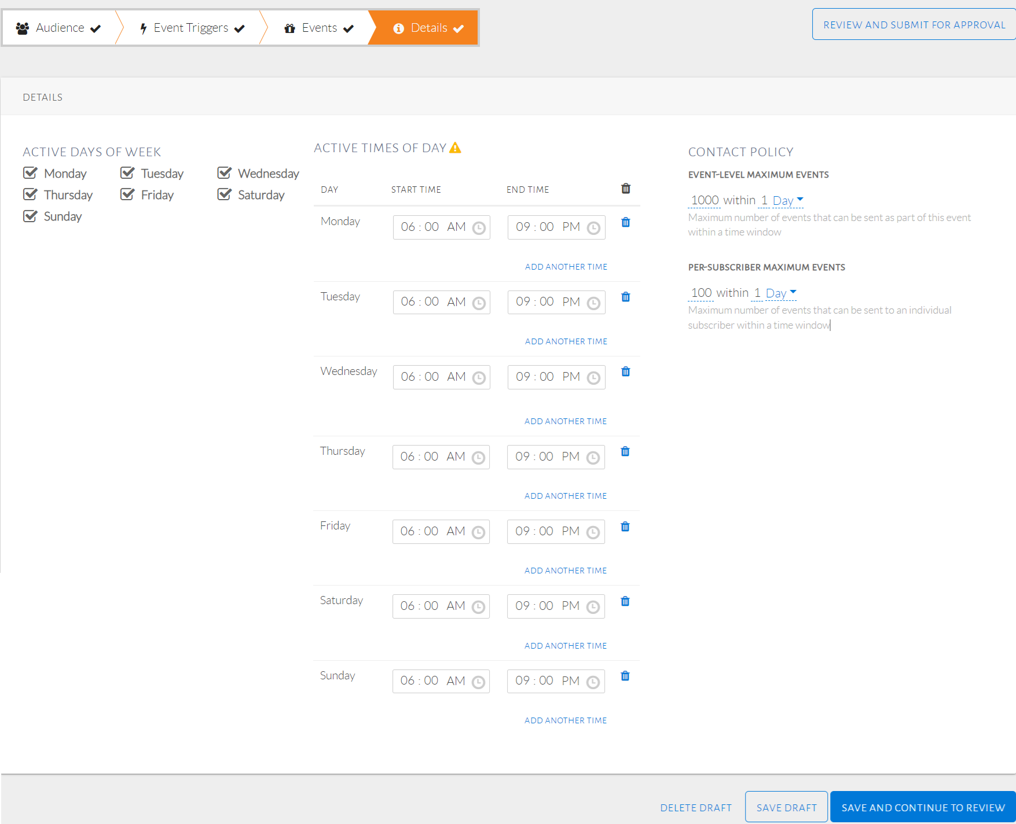This screenshot has height=824, width=1016.
Task: Click the Active Times of Day warning icon
Action: [x=456, y=148]
